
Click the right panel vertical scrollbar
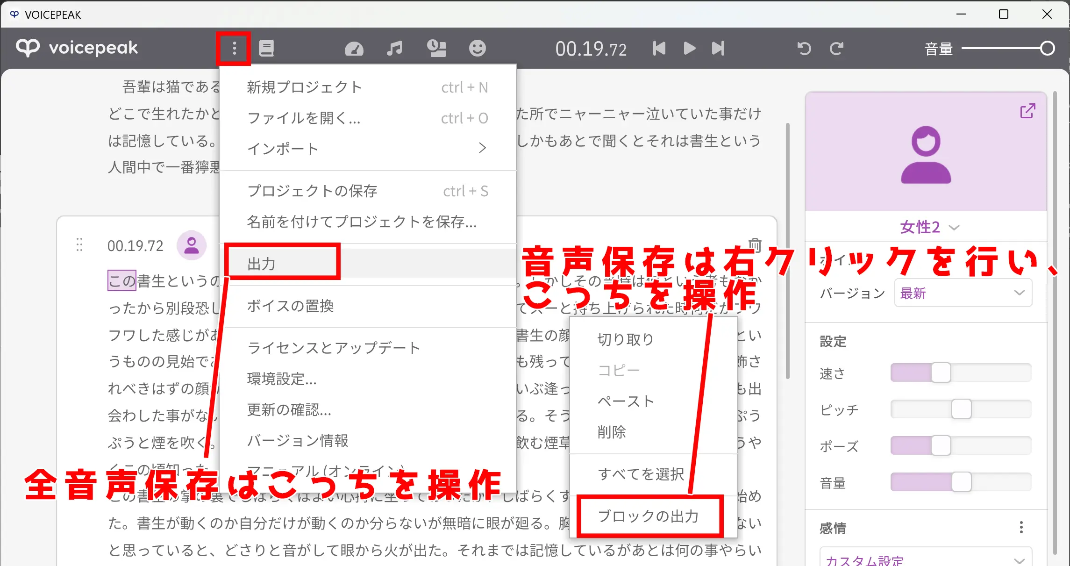coord(1056,323)
